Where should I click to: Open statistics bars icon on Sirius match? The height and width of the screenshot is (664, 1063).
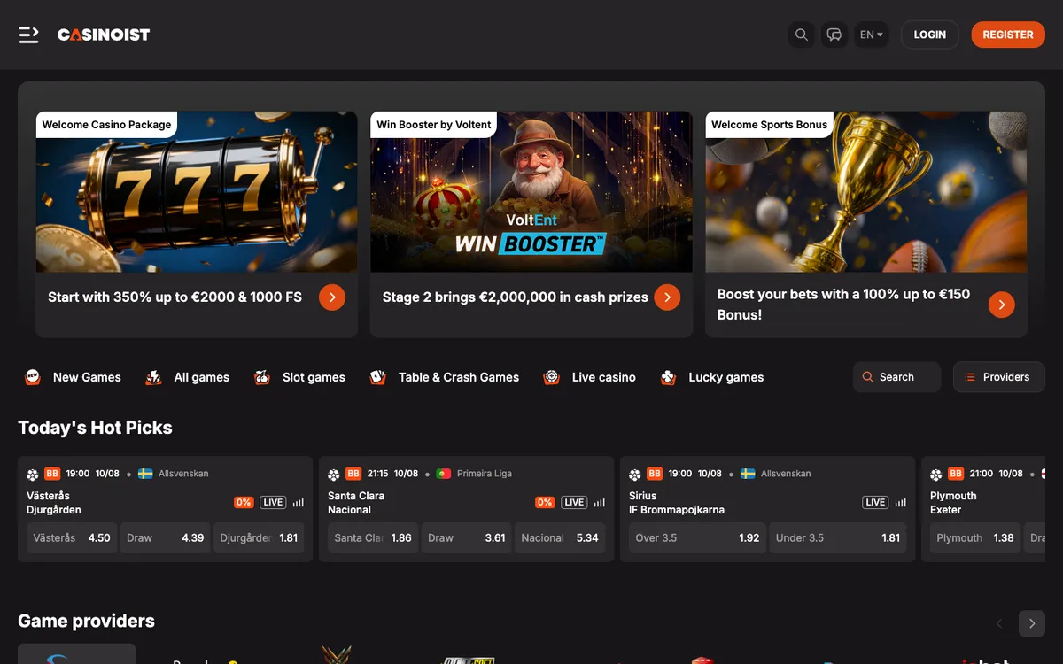tap(900, 502)
